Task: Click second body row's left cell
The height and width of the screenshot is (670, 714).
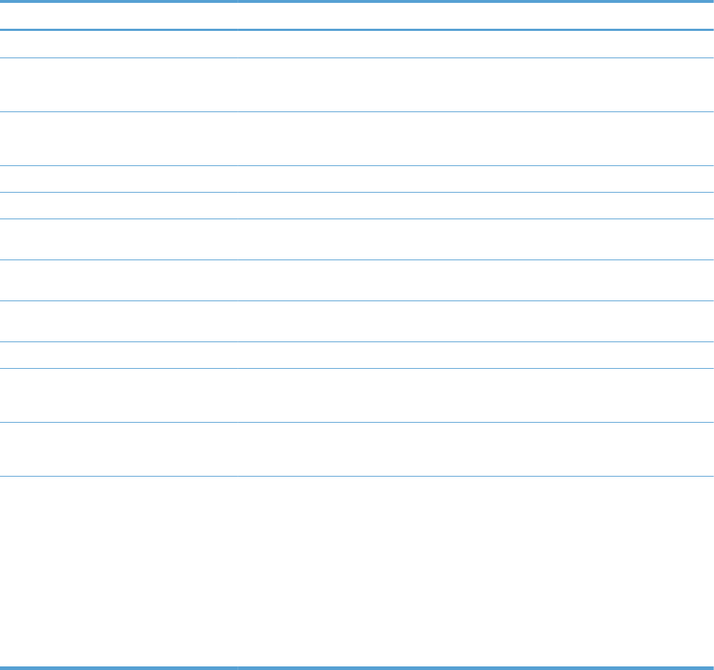Action: [119, 85]
